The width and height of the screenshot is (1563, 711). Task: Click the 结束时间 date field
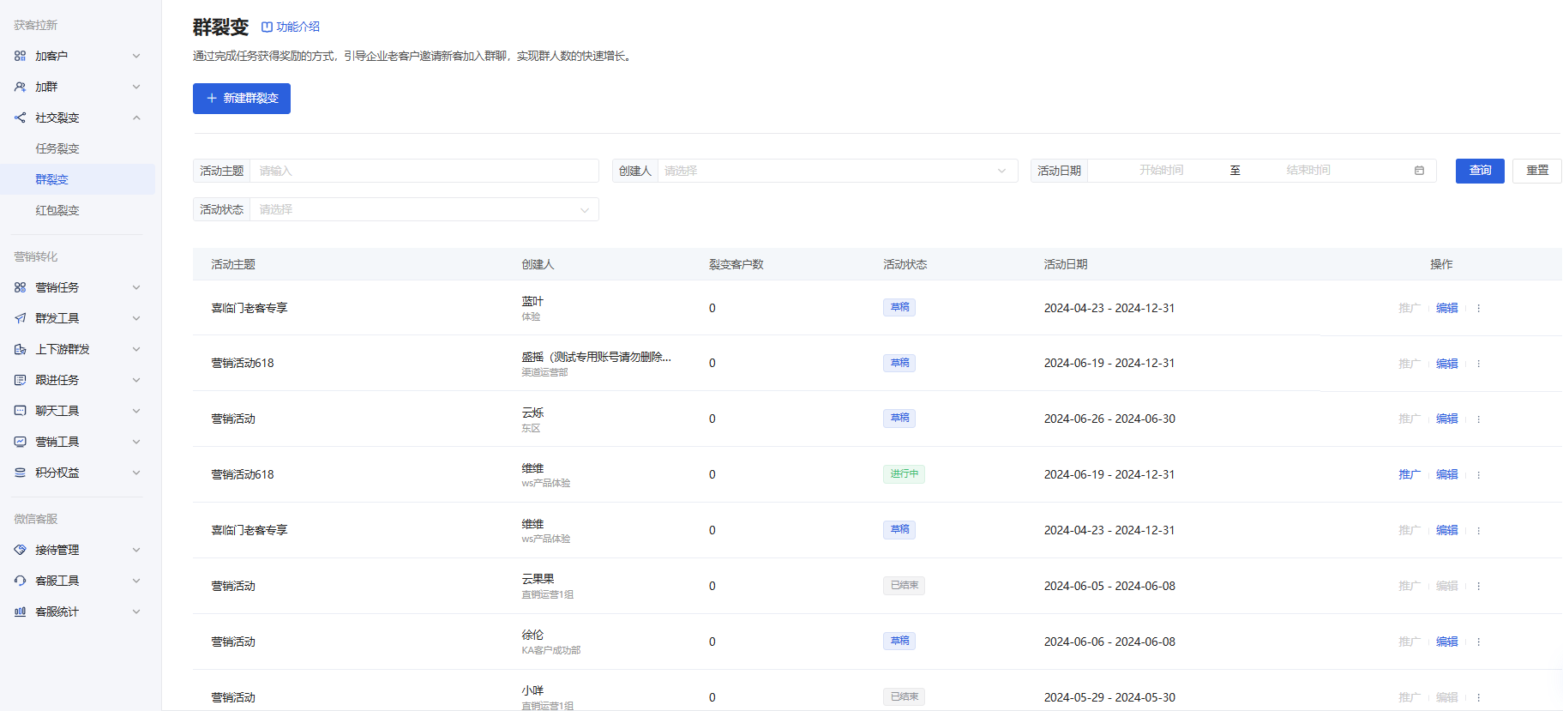pyautogui.click(x=1308, y=171)
